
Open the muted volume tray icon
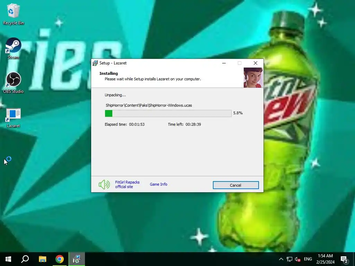297,259
